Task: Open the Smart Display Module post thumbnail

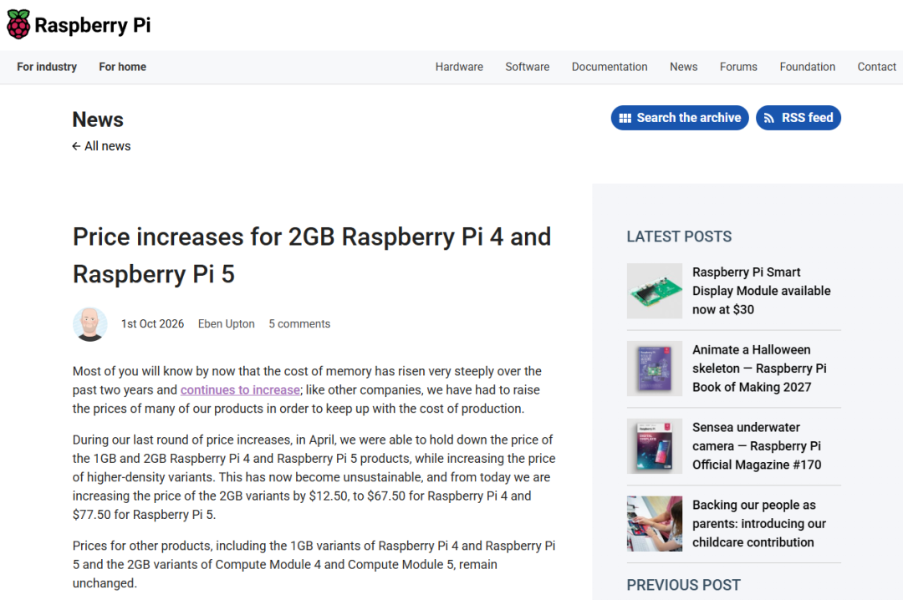Action: tap(654, 291)
